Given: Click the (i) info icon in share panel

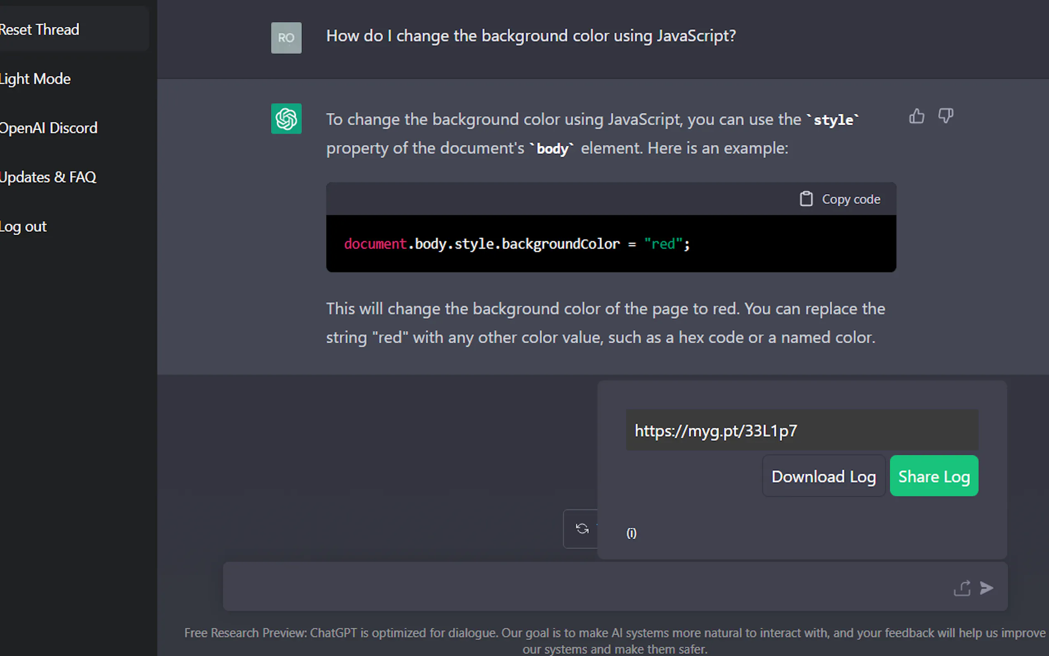Looking at the screenshot, I should (x=631, y=533).
